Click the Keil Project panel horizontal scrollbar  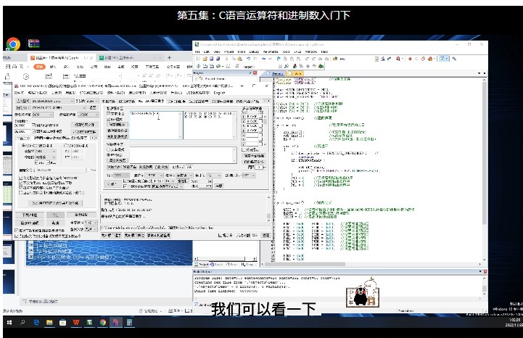(225, 258)
